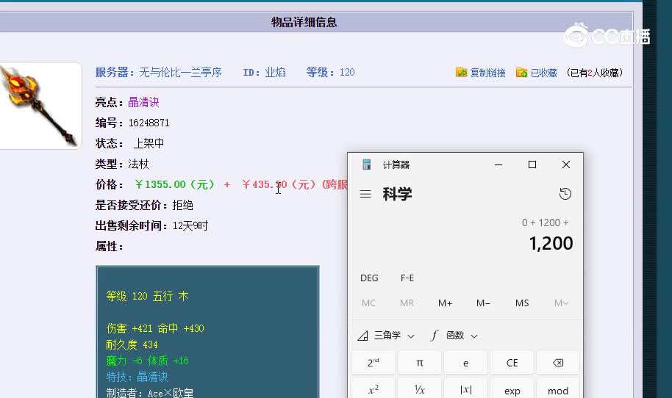Viewport: 672px width, 398px height.
Task: Click the MR memory recall button
Action: [x=407, y=303]
